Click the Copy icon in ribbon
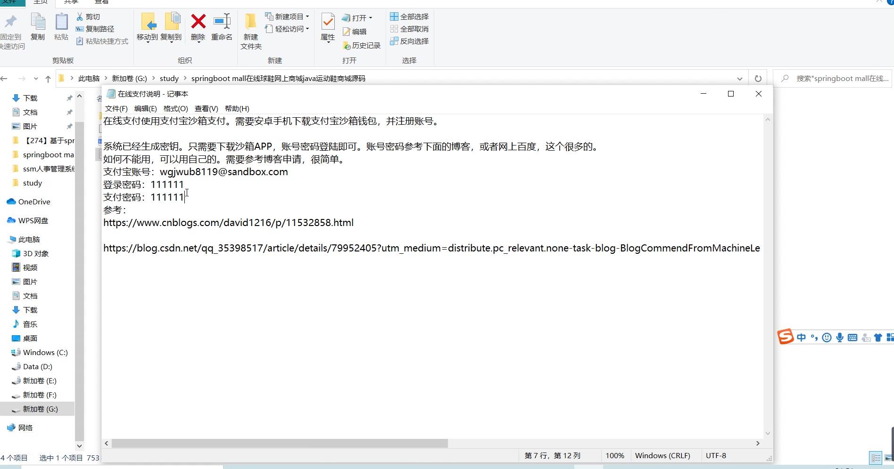The width and height of the screenshot is (894, 469). tap(38, 22)
